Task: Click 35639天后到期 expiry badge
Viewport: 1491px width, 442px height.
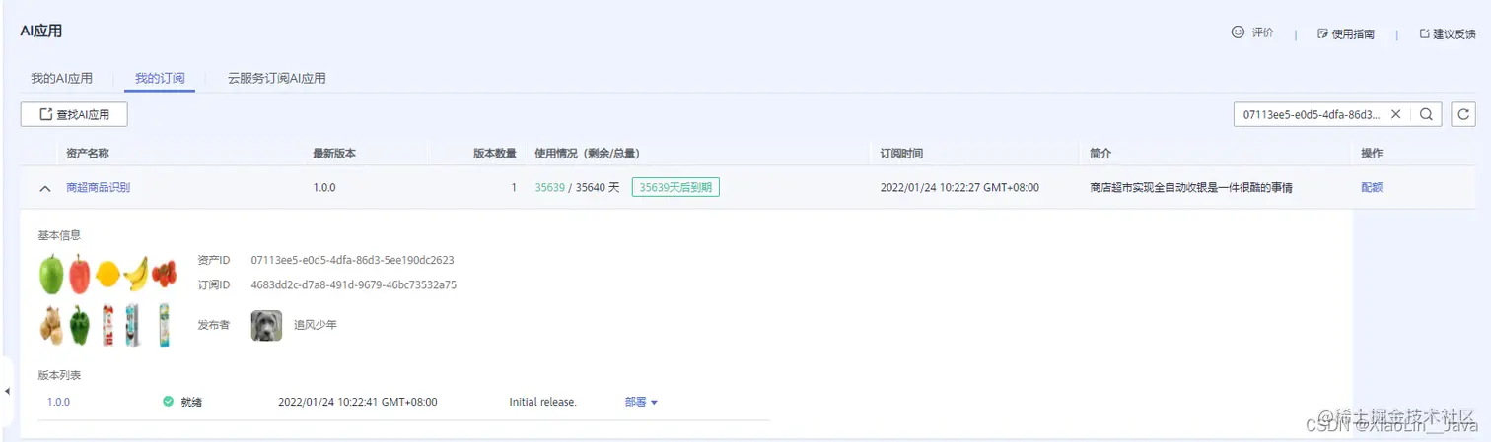Action: [675, 187]
